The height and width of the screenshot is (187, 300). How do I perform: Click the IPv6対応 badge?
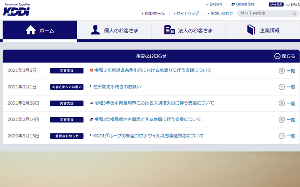[x=276, y=5]
